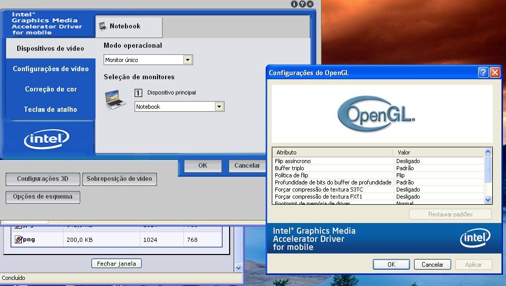506x286 pixels.
Task: Click the laptop image in monitor selection
Action: point(115,100)
